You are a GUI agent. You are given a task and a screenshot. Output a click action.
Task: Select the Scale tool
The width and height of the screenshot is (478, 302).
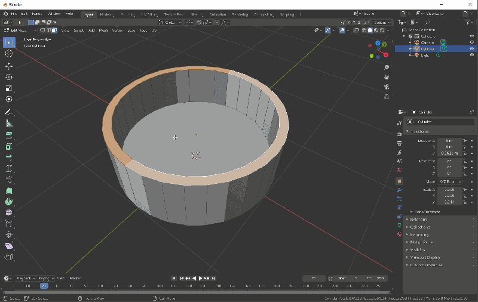pyautogui.click(x=9, y=88)
